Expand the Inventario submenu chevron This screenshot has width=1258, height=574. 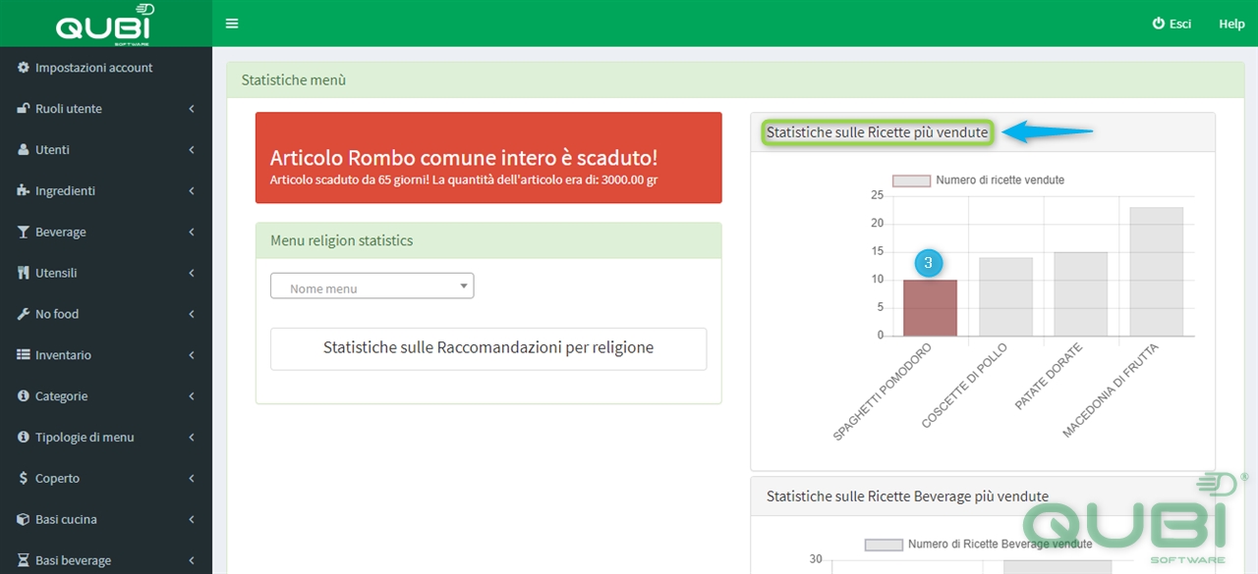coord(192,355)
